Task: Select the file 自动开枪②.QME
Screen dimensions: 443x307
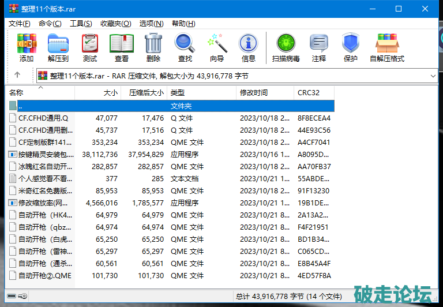Action: click(x=45, y=276)
